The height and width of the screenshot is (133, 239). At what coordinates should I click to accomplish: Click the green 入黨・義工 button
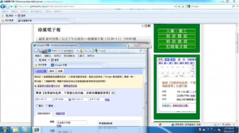tap(177, 31)
